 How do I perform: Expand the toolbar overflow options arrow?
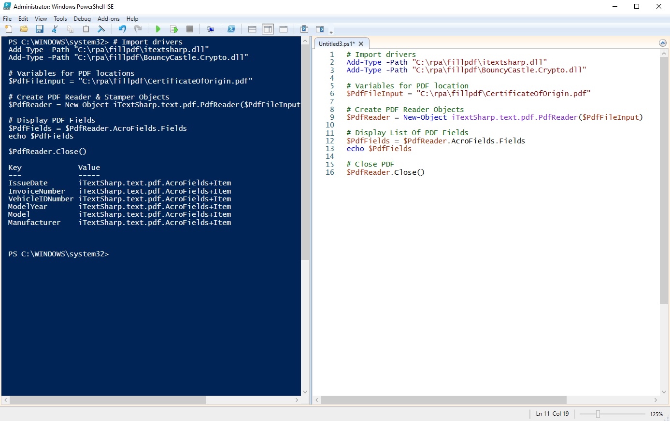coord(331,32)
